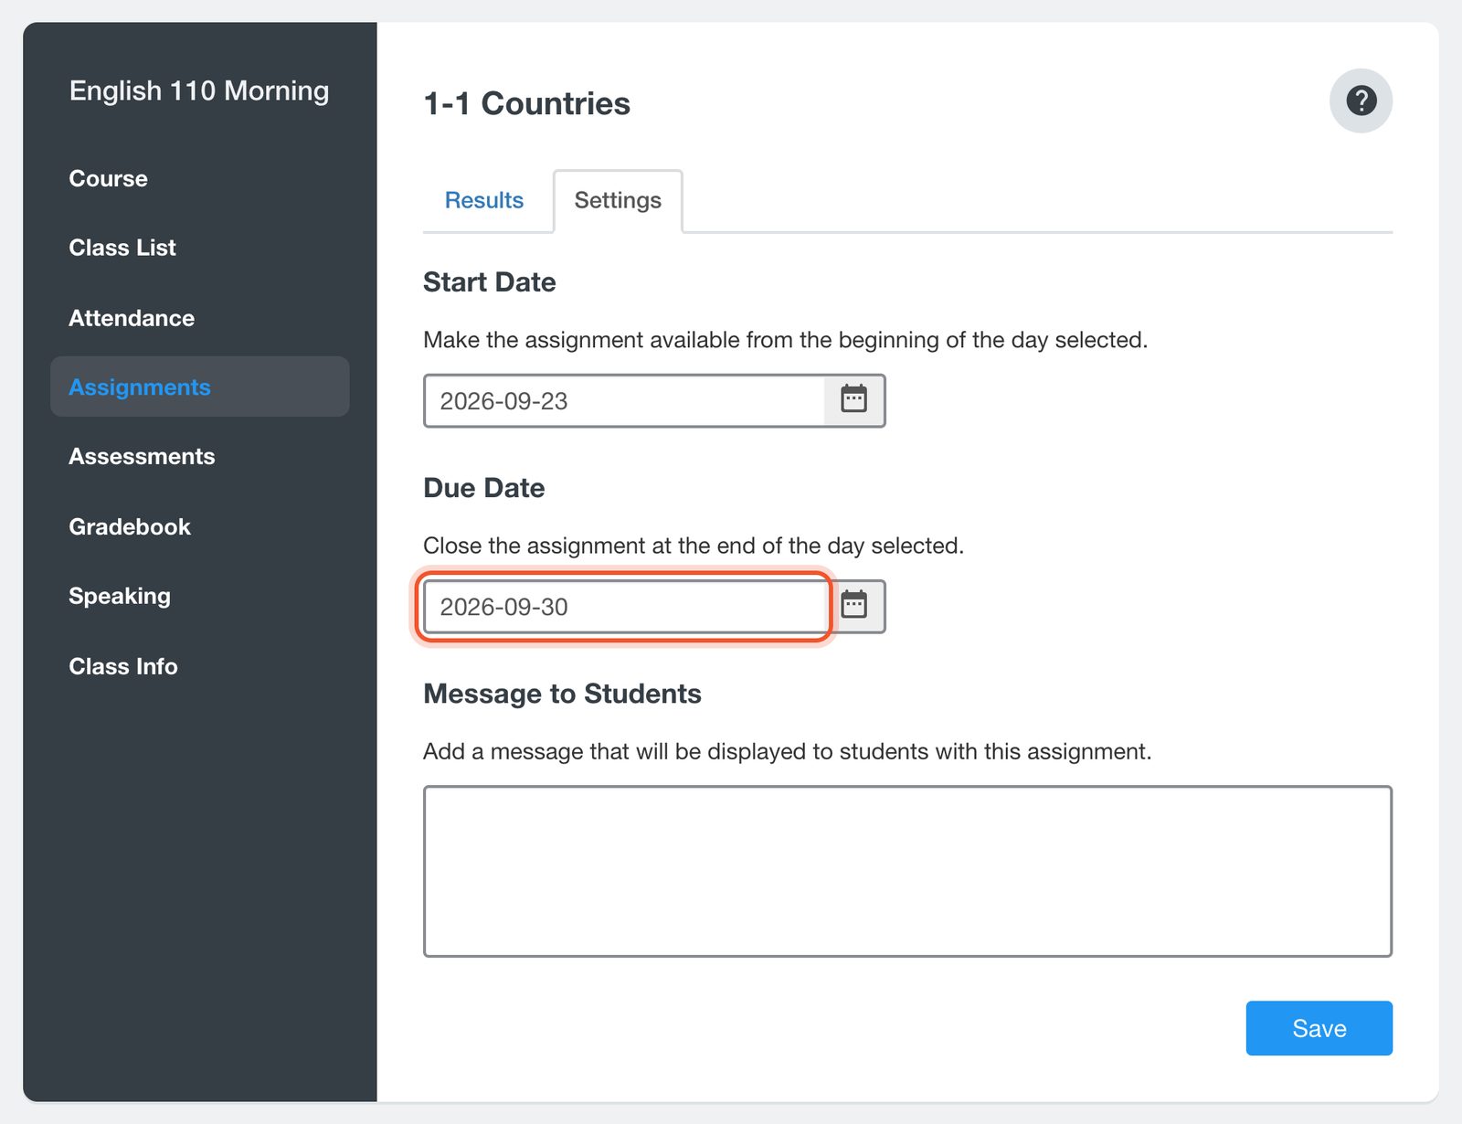This screenshot has width=1462, height=1124.
Task: Focus the Due Date field 2026-09-30
Action: (626, 606)
